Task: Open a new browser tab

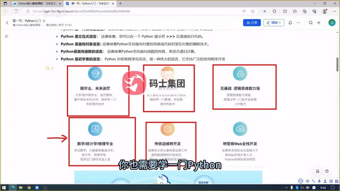Action: point(121,4)
